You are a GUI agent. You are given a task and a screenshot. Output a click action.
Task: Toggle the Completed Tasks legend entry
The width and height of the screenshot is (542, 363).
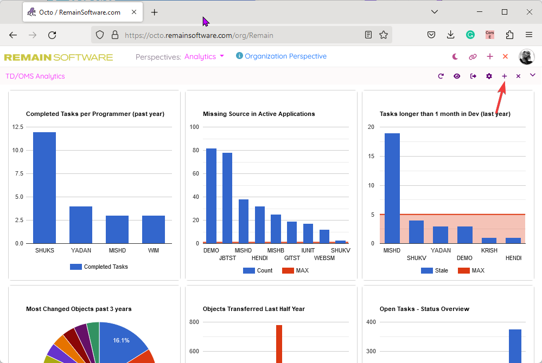pos(99,267)
